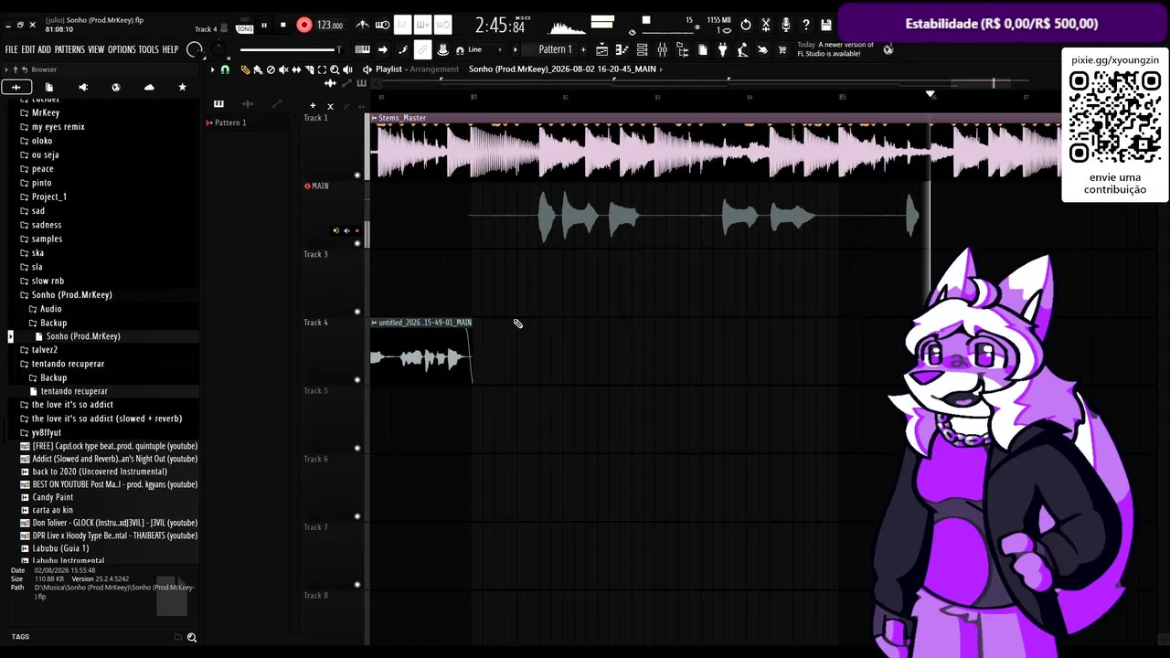Select the Slice tool in playlist toolbar
This screenshot has height=658, width=1170.
coord(309,69)
